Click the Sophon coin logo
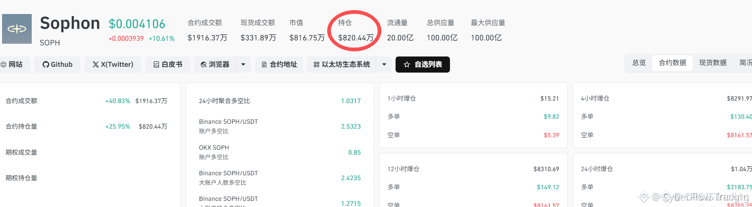Viewport: 752px width, 207px height. pyautogui.click(x=17, y=29)
